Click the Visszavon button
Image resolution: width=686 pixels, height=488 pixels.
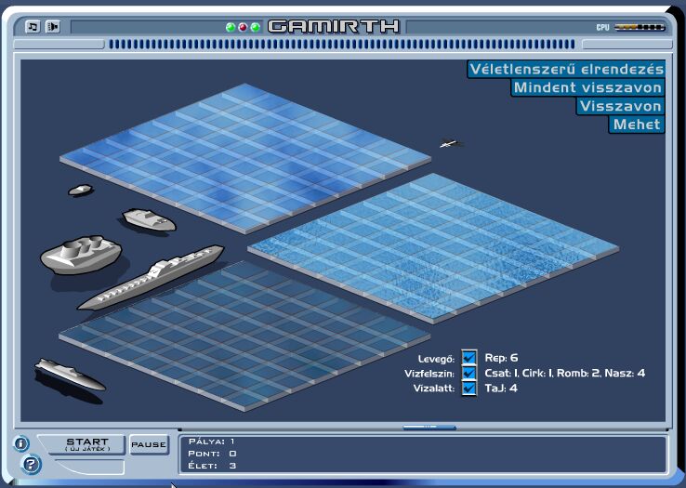click(x=620, y=106)
